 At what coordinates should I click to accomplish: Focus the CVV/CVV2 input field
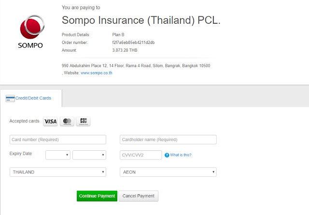tap(140, 155)
